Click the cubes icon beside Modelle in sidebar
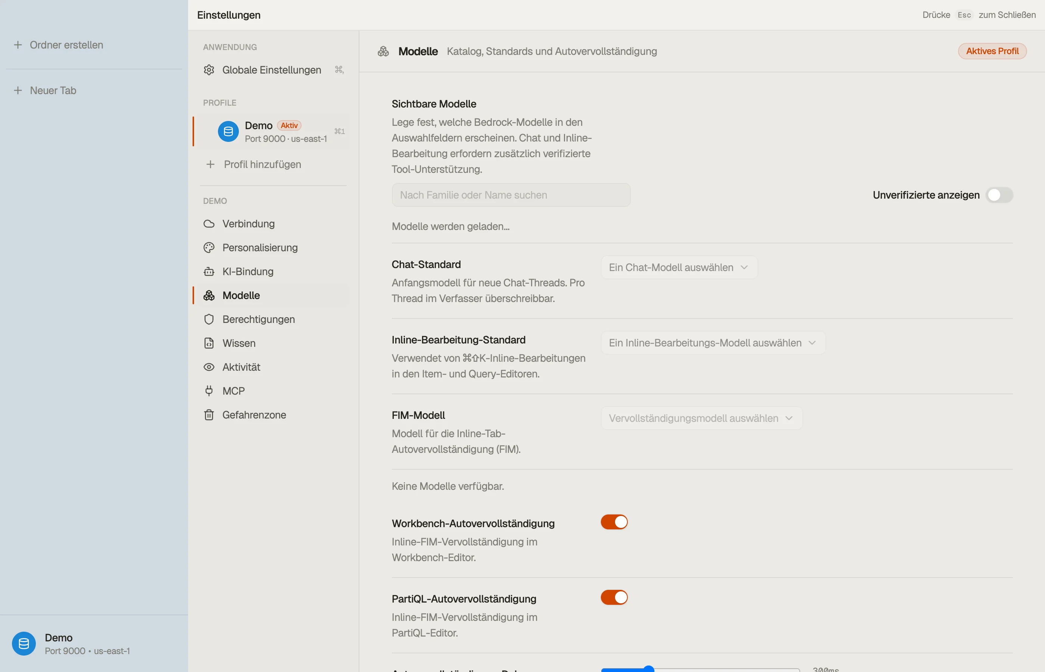 (209, 295)
